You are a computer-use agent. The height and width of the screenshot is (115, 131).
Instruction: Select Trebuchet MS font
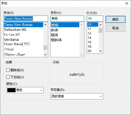23,30
